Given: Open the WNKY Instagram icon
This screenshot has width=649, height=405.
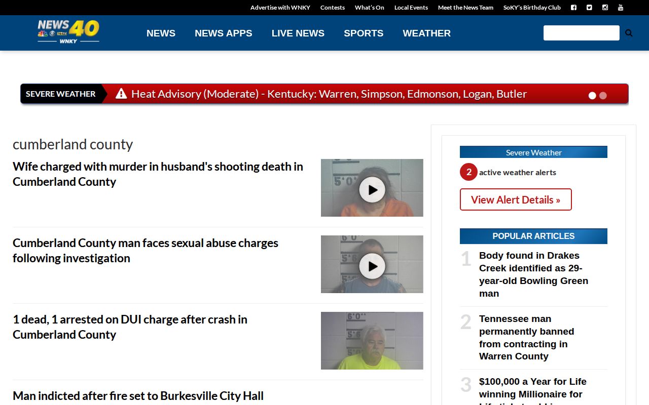Looking at the screenshot, I should 605,8.
